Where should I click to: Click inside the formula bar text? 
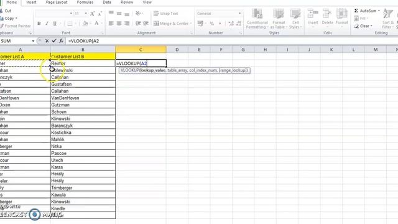point(83,41)
